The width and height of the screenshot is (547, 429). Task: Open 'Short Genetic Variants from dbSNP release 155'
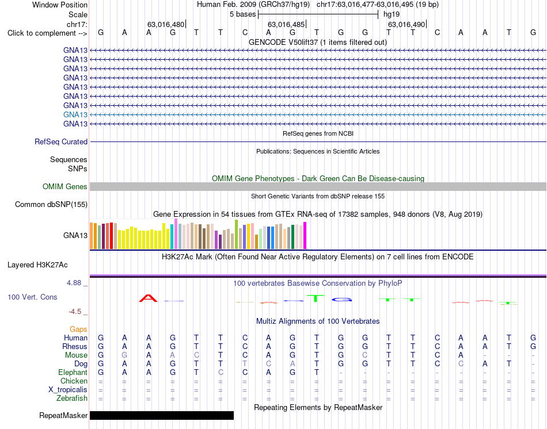click(x=318, y=196)
